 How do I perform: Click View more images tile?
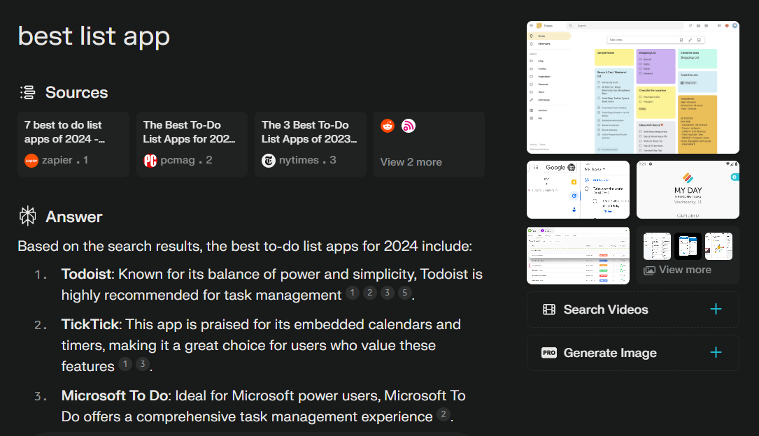coord(688,255)
